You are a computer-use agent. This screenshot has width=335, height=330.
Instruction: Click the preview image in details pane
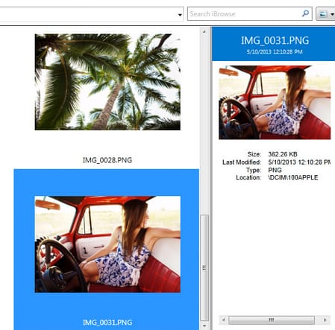coord(275,102)
